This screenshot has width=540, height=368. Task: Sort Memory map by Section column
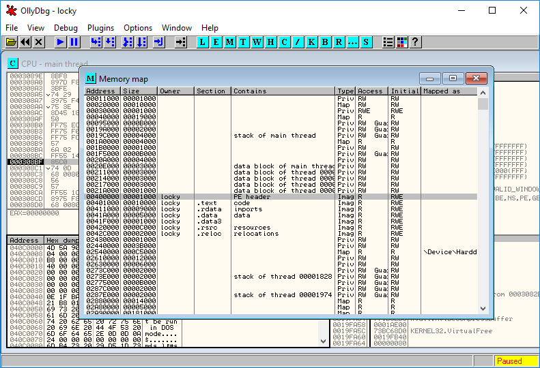point(212,91)
